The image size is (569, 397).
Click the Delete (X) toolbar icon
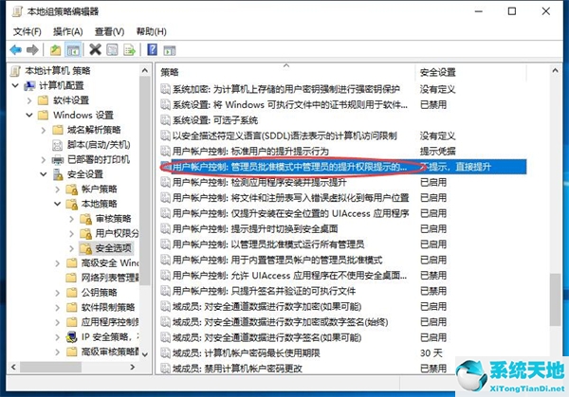95,49
